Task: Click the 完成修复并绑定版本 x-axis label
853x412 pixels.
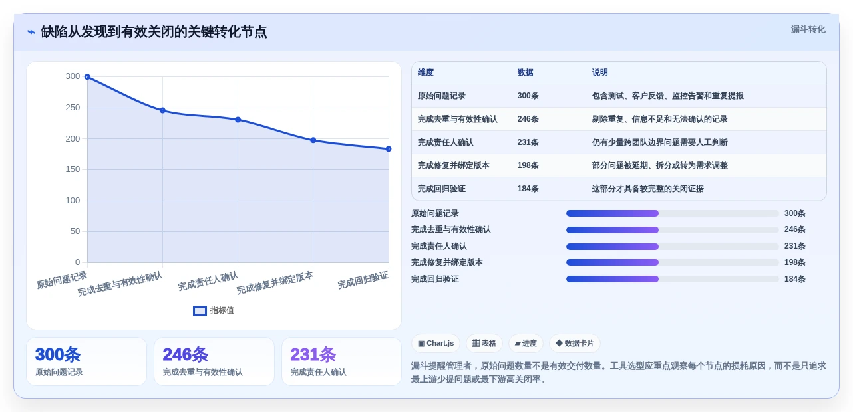Action: point(275,283)
